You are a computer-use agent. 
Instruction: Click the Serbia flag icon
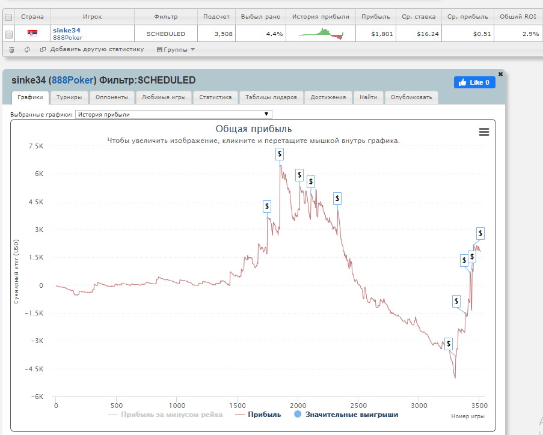pos(32,34)
